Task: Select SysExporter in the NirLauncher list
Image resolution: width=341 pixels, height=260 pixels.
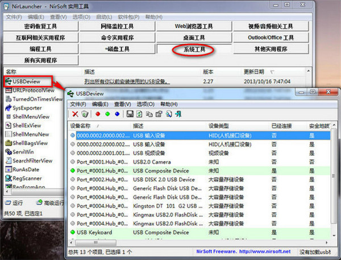Action: pyautogui.click(x=27, y=107)
